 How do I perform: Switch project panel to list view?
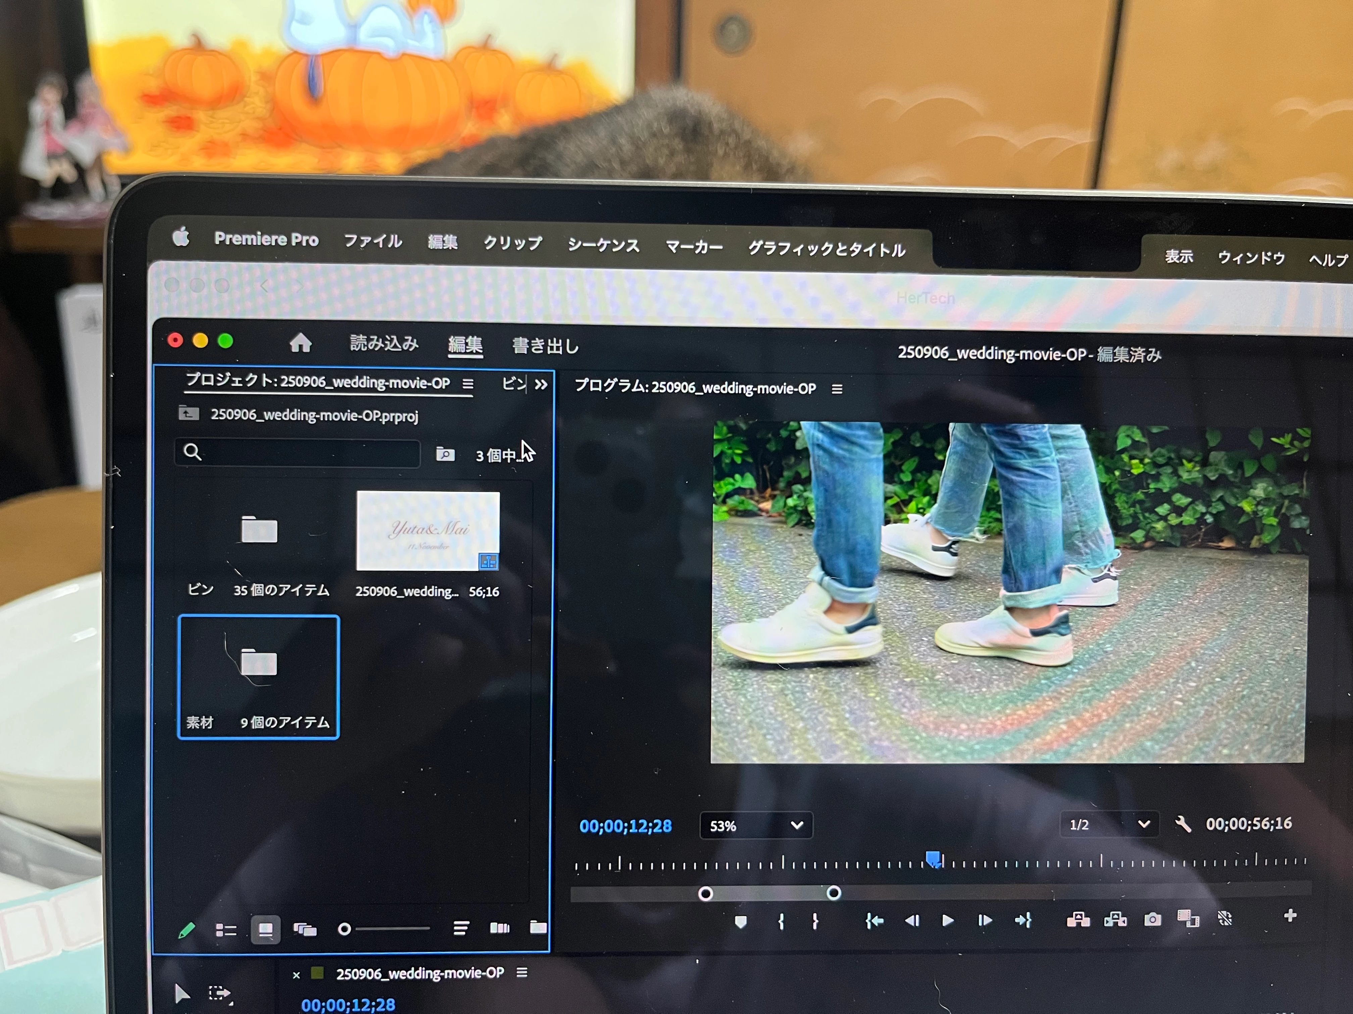(226, 930)
